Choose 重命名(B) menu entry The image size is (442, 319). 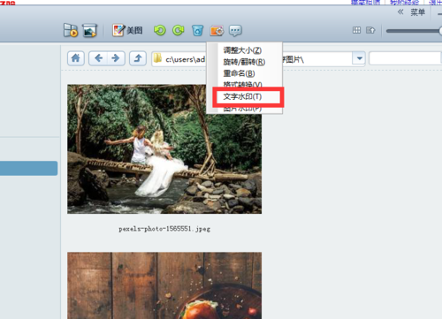point(239,73)
